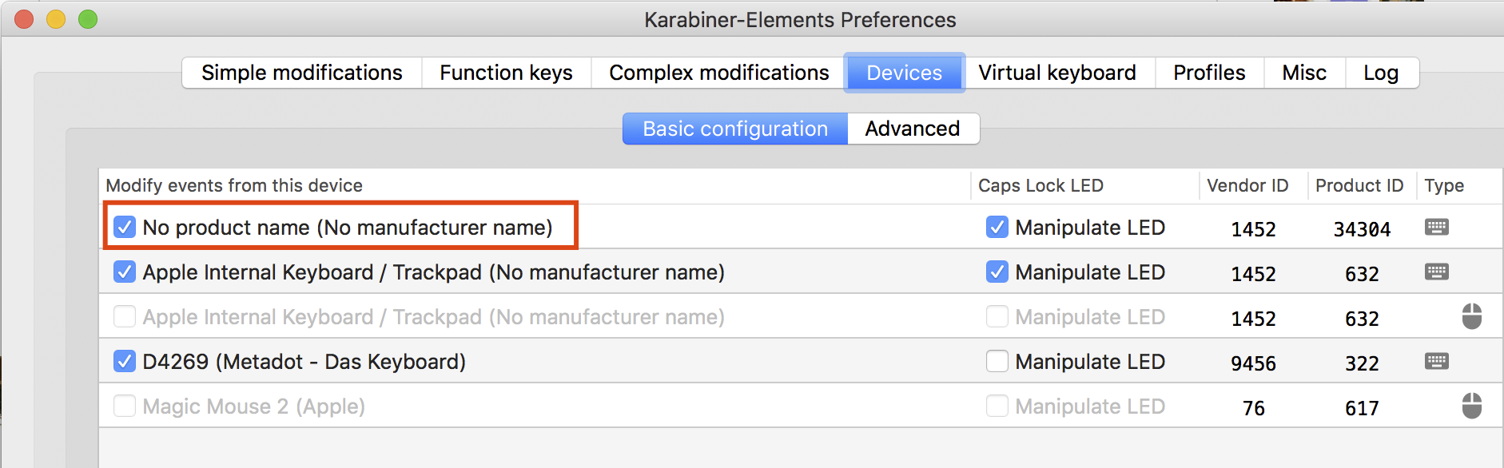Uncheck the No product name device checkbox
The width and height of the screenshot is (1504, 468).
point(125,228)
